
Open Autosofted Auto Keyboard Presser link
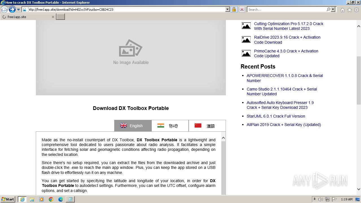280,105
